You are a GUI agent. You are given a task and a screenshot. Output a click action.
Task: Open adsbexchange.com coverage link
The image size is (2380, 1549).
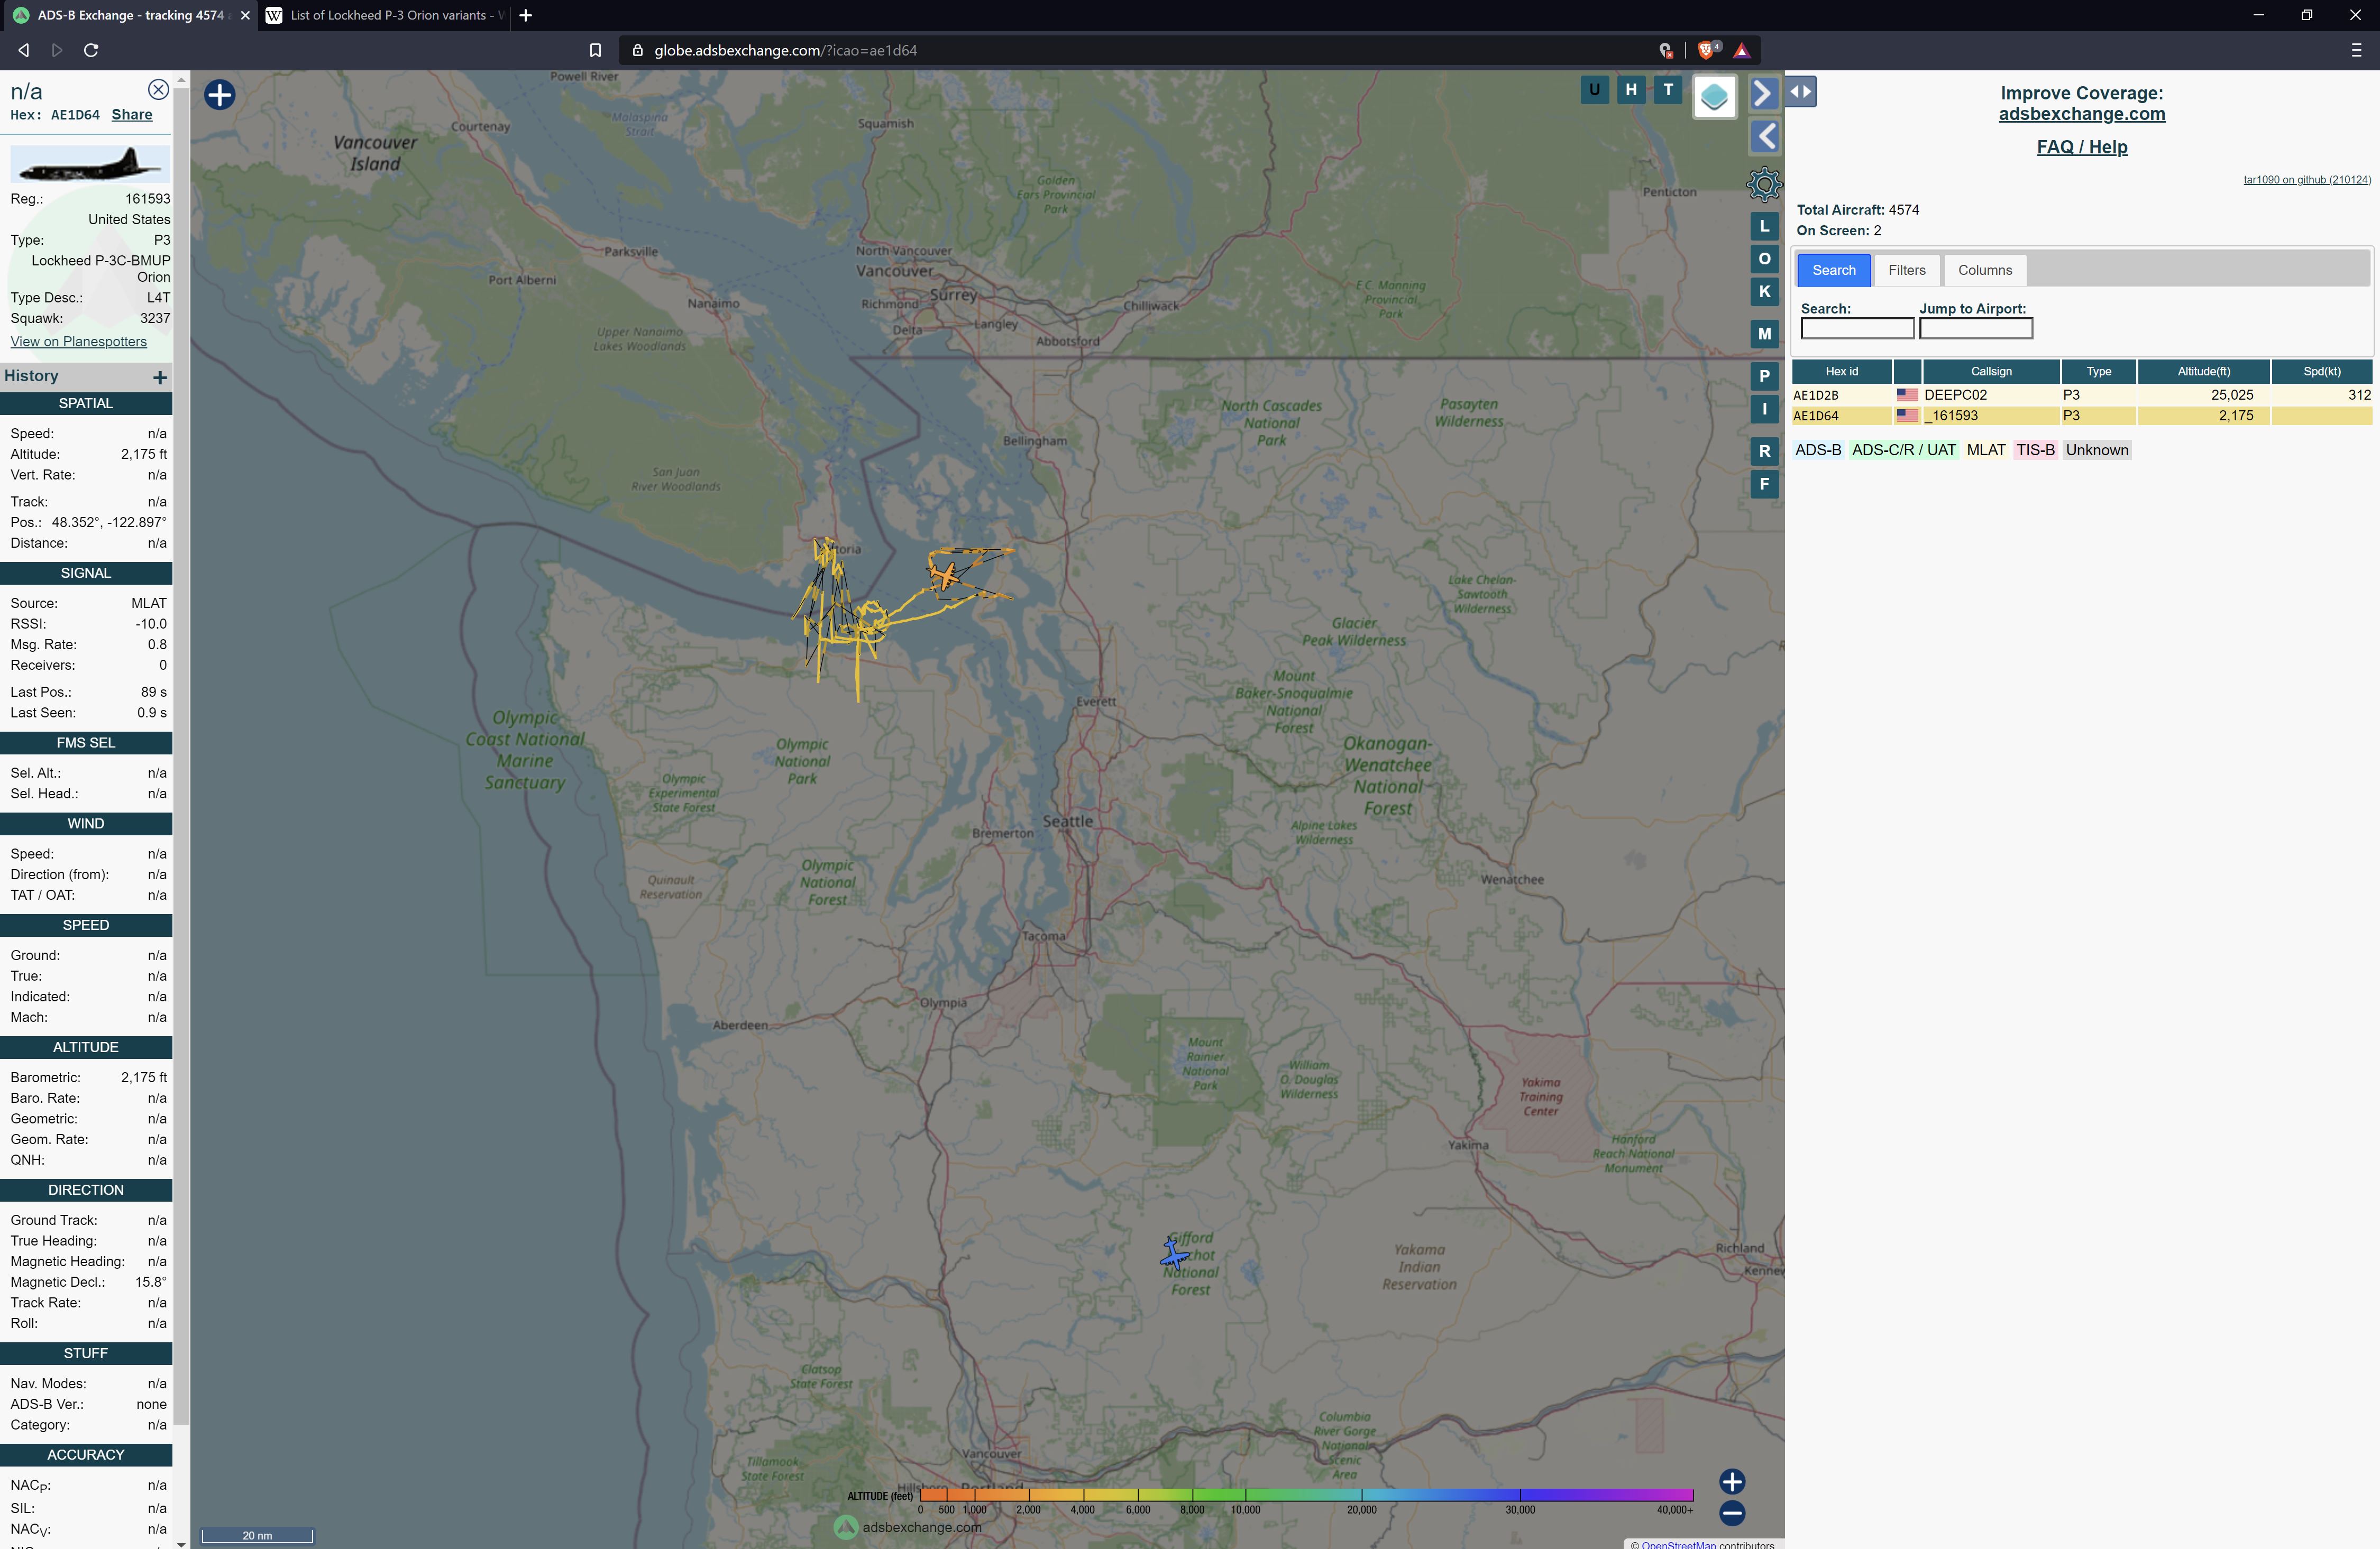tap(2081, 114)
